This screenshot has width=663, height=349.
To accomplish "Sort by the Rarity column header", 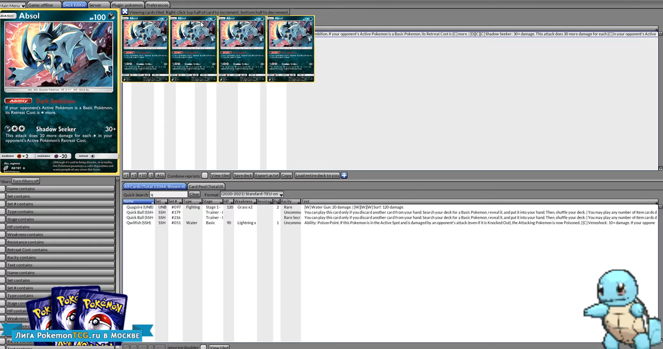I will (290, 202).
